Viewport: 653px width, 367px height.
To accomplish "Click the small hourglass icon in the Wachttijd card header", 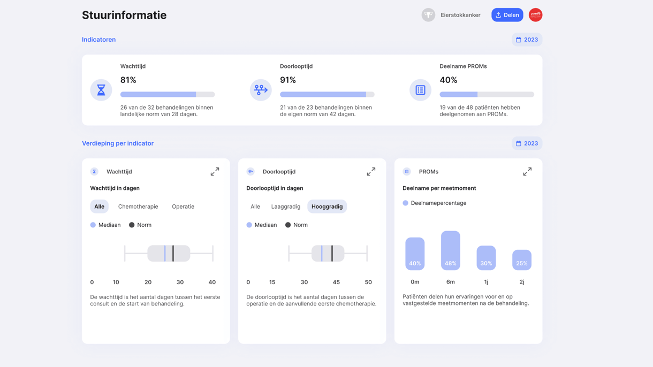I will tap(94, 171).
